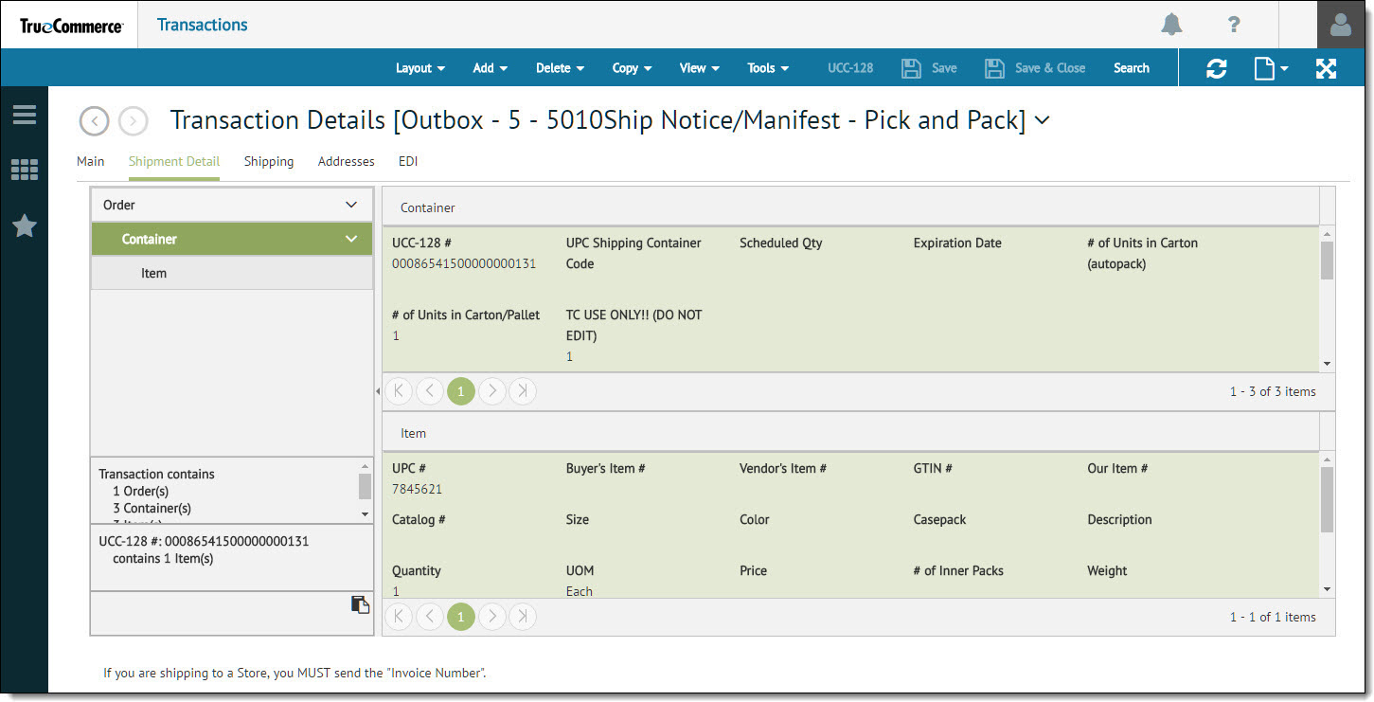The height and width of the screenshot is (702, 1374).
Task: Open the Layout dropdown menu
Action: pos(420,68)
